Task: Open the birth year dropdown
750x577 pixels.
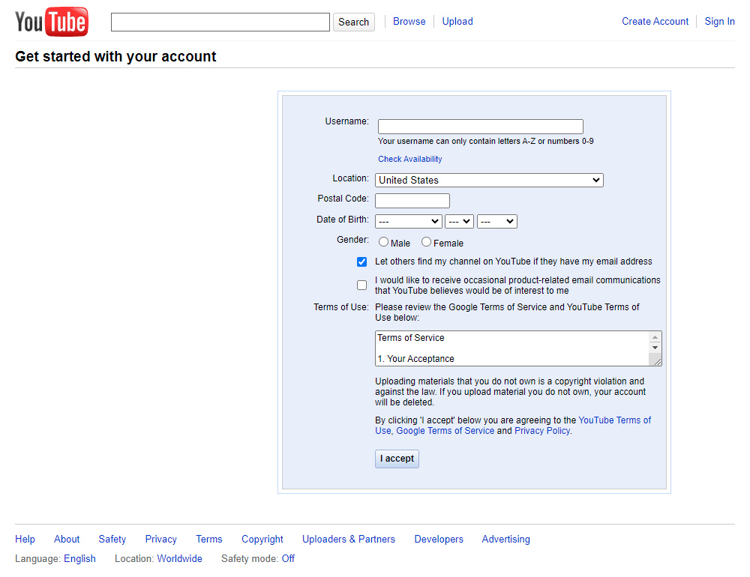Action: click(497, 221)
